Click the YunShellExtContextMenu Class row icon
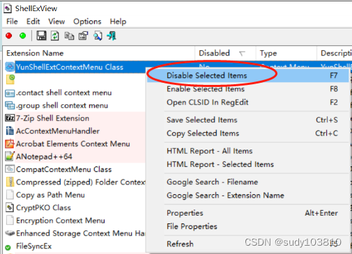This screenshot has width=352, height=254. [10, 67]
